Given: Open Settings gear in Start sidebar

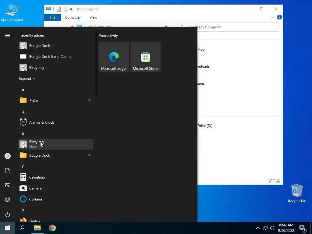Looking at the screenshot, I should pos(8,200).
